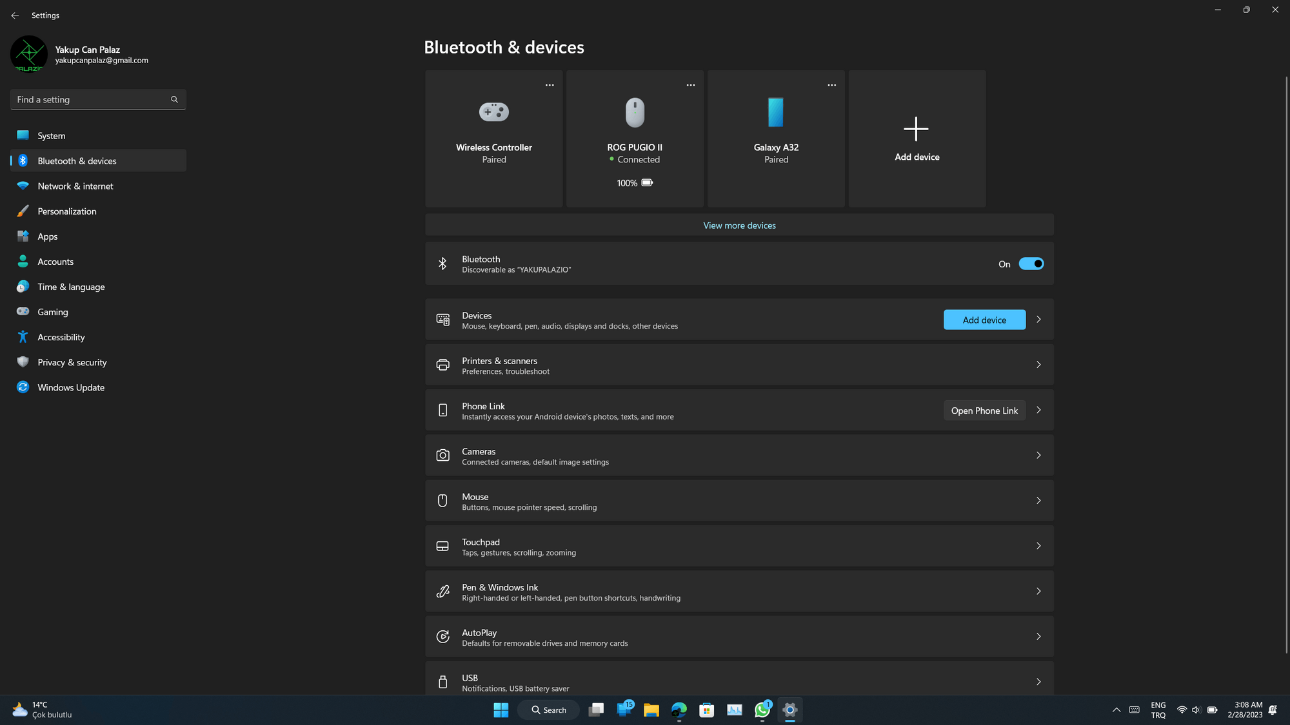
Task: Open more options for Galaxy A32
Action: (x=832, y=85)
